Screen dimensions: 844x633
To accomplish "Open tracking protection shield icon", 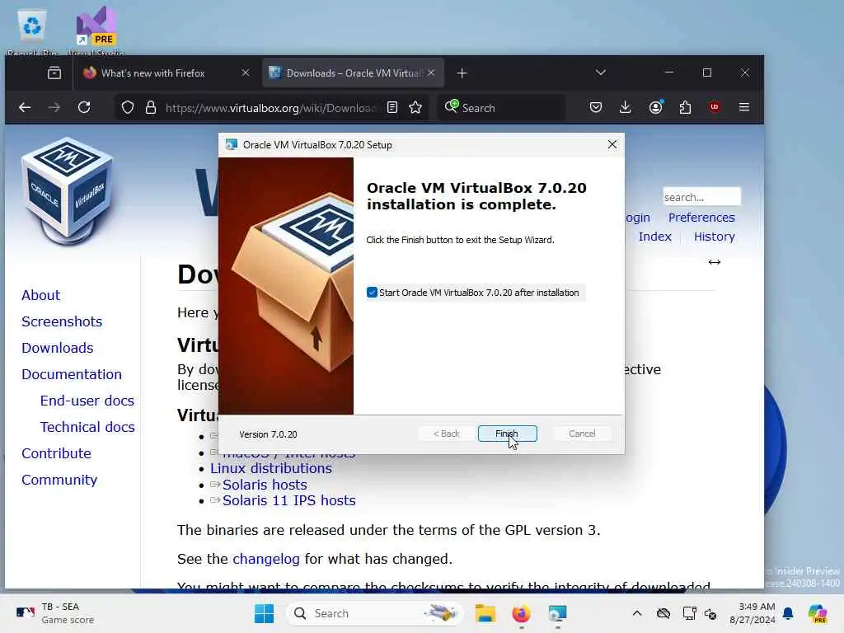I will tap(128, 108).
